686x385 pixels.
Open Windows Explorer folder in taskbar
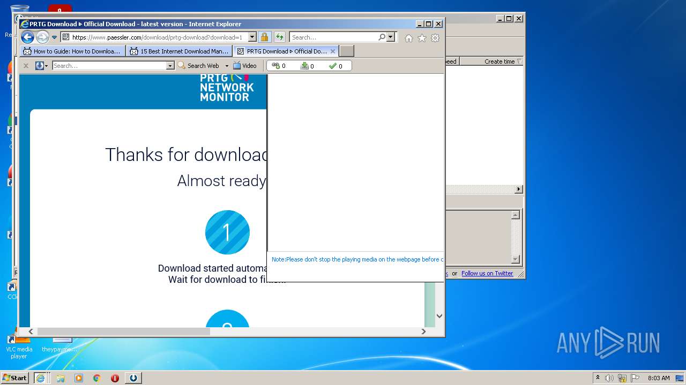point(61,378)
